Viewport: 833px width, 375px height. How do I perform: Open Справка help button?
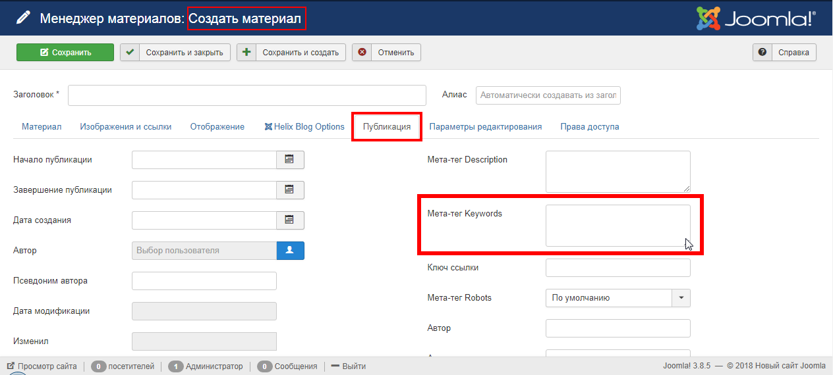(x=784, y=53)
